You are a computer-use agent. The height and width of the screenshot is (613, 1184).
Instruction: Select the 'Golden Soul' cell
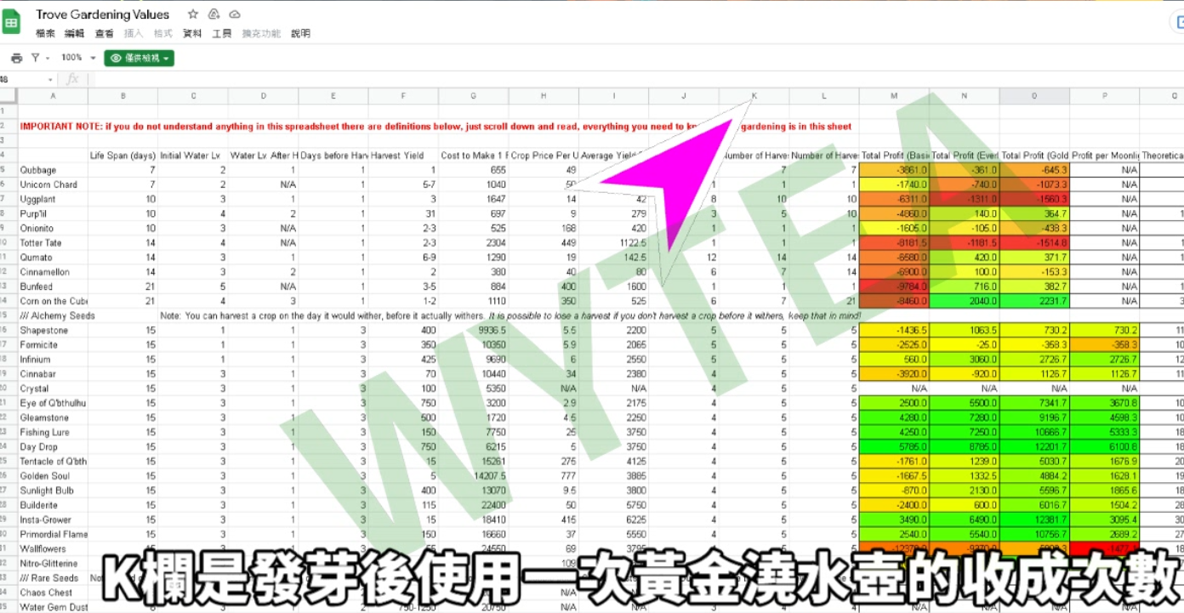click(x=53, y=476)
